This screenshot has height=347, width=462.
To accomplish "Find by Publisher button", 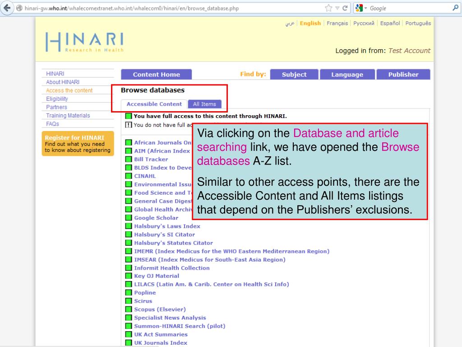I will (403, 75).
